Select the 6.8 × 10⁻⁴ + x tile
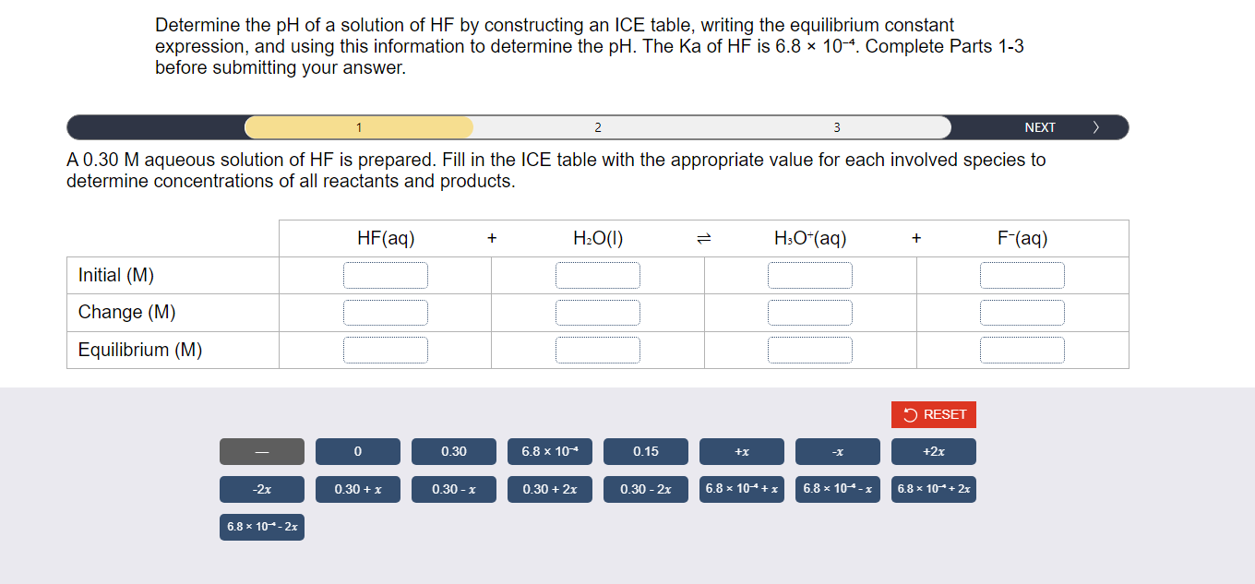 tap(742, 489)
